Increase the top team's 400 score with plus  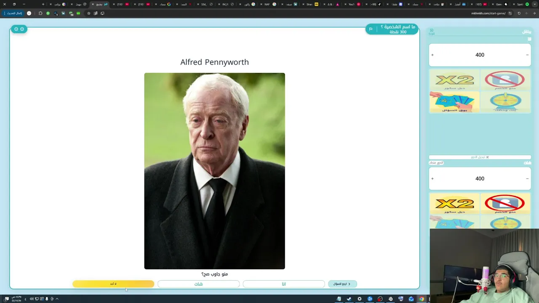432,55
